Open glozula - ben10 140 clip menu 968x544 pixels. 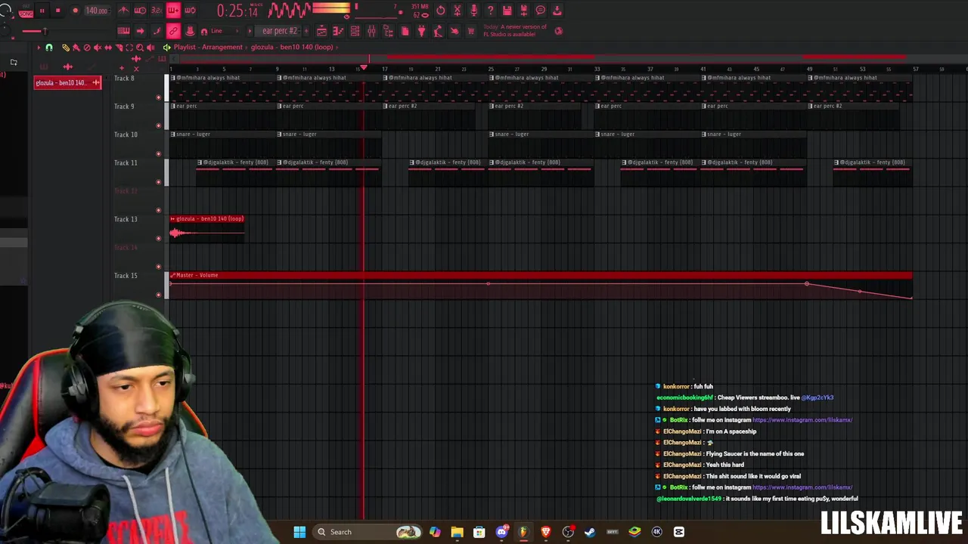[x=173, y=219]
